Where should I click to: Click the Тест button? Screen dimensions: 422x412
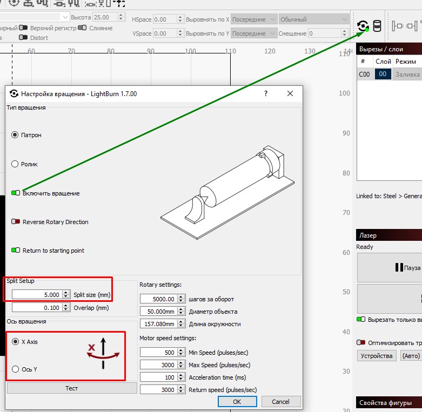click(71, 388)
